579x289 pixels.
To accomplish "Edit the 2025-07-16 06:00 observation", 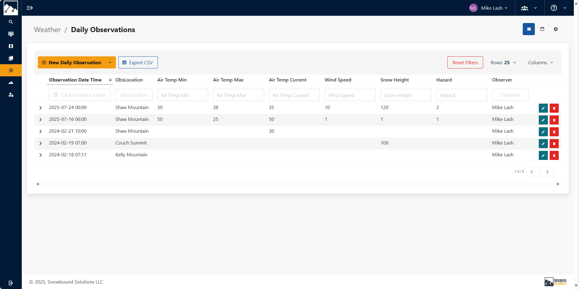I will pyautogui.click(x=543, y=120).
